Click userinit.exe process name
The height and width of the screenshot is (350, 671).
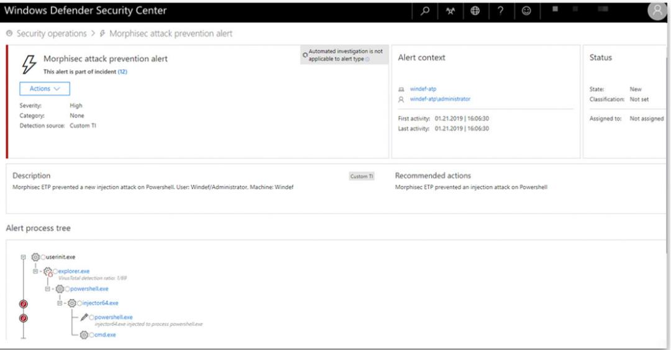coord(60,257)
